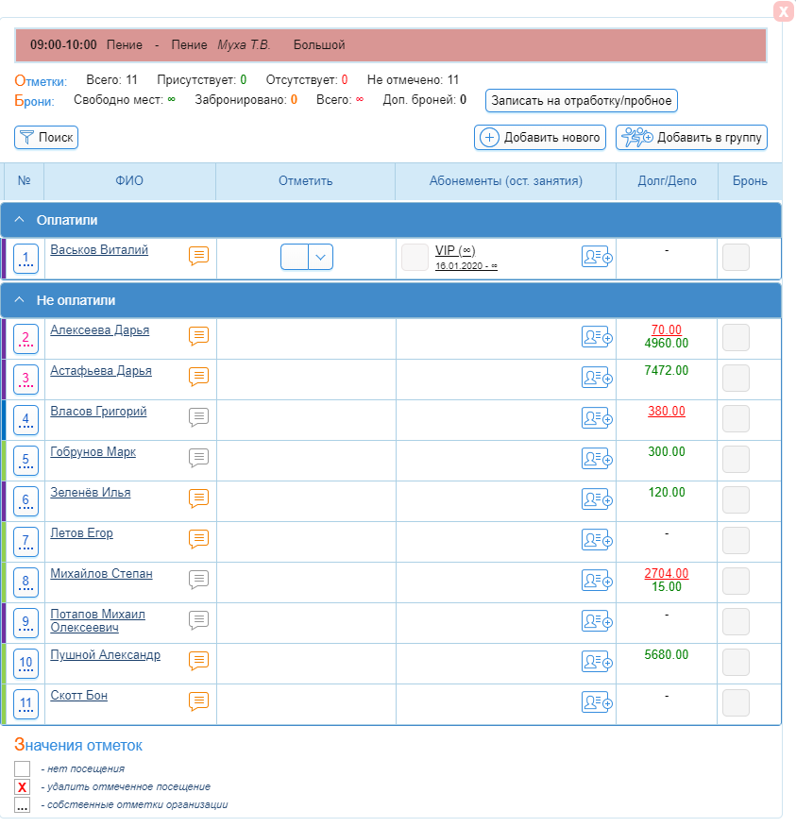The image size is (796, 827).
Task: Toggle Бронь checkbox for Михайлов Степан
Action: pos(736,581)
